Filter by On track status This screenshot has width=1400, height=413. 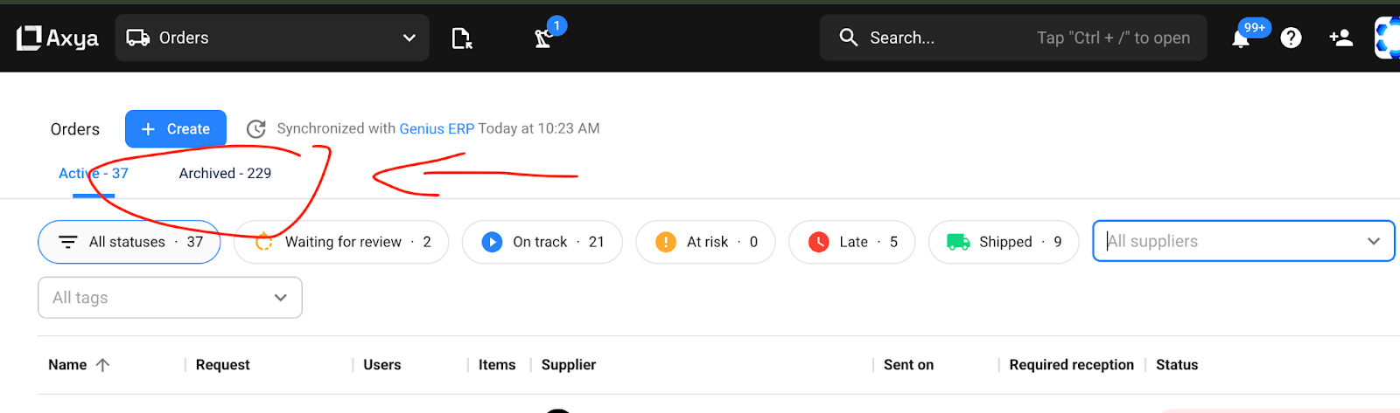(542, 242)
